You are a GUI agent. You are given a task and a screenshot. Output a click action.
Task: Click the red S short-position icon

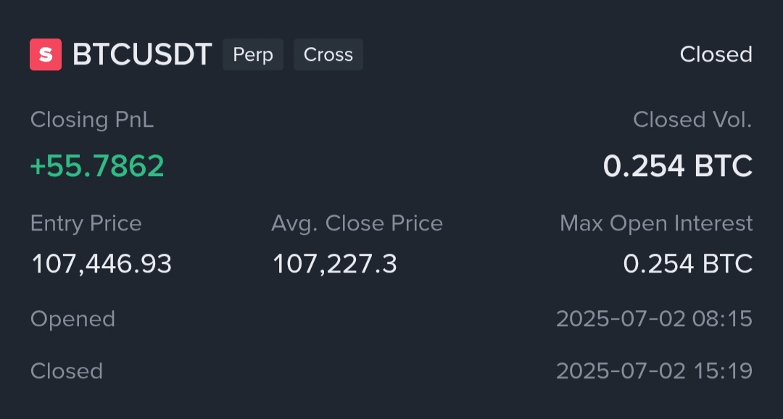tap(46, 55)
